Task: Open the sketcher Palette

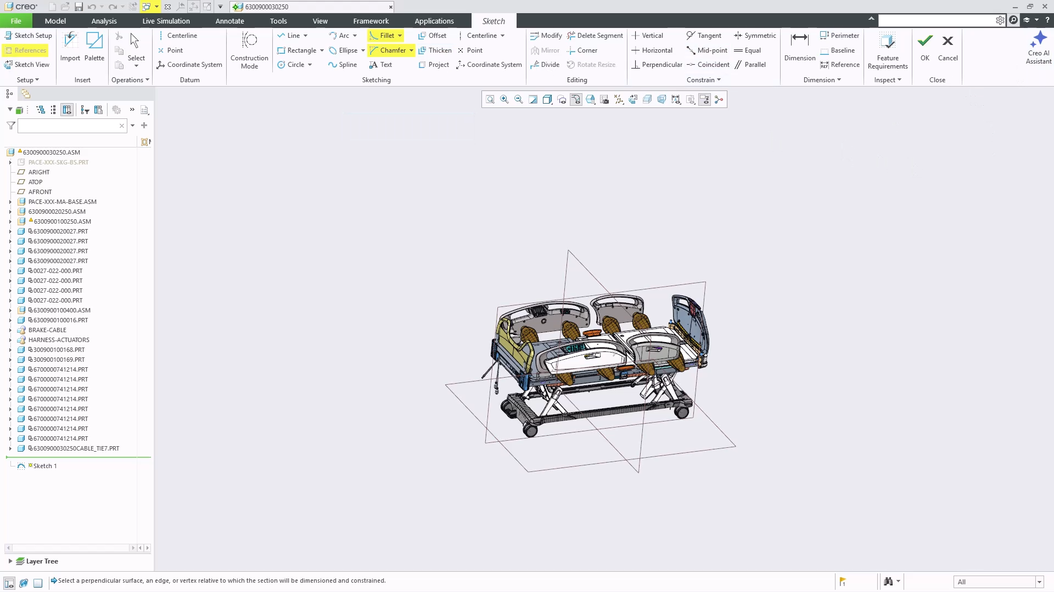Action: 94,47
